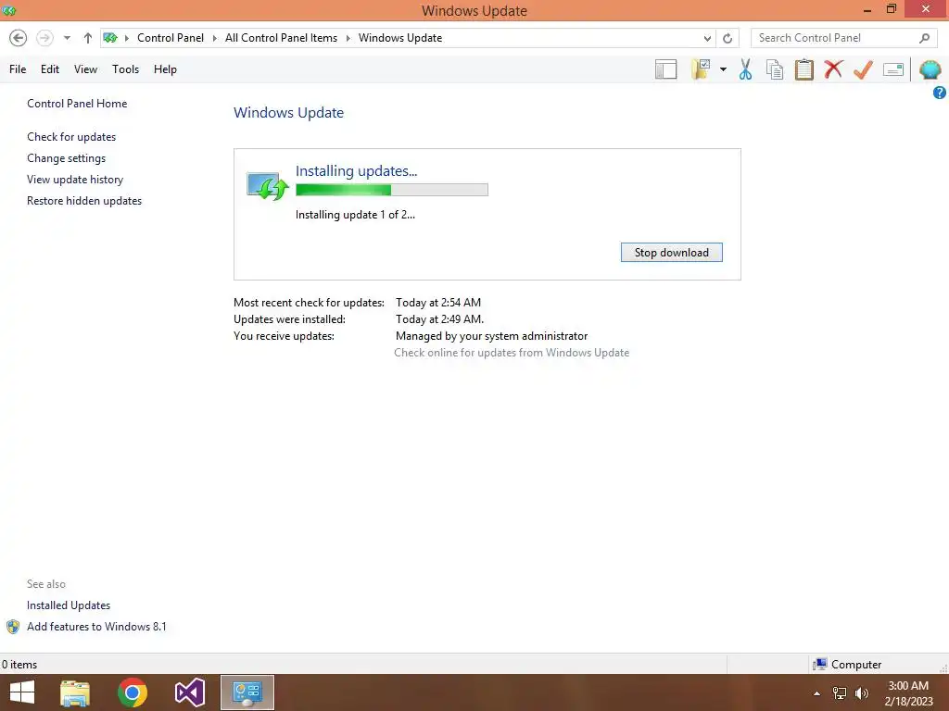The height and width of the screenshot is (711, 949).
Task: Open View update history
Action: point(75,180)
